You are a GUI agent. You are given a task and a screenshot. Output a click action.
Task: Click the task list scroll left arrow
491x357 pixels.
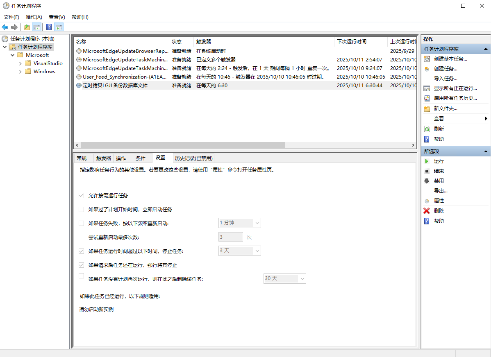pyautogui.click(x=77, y=145)
